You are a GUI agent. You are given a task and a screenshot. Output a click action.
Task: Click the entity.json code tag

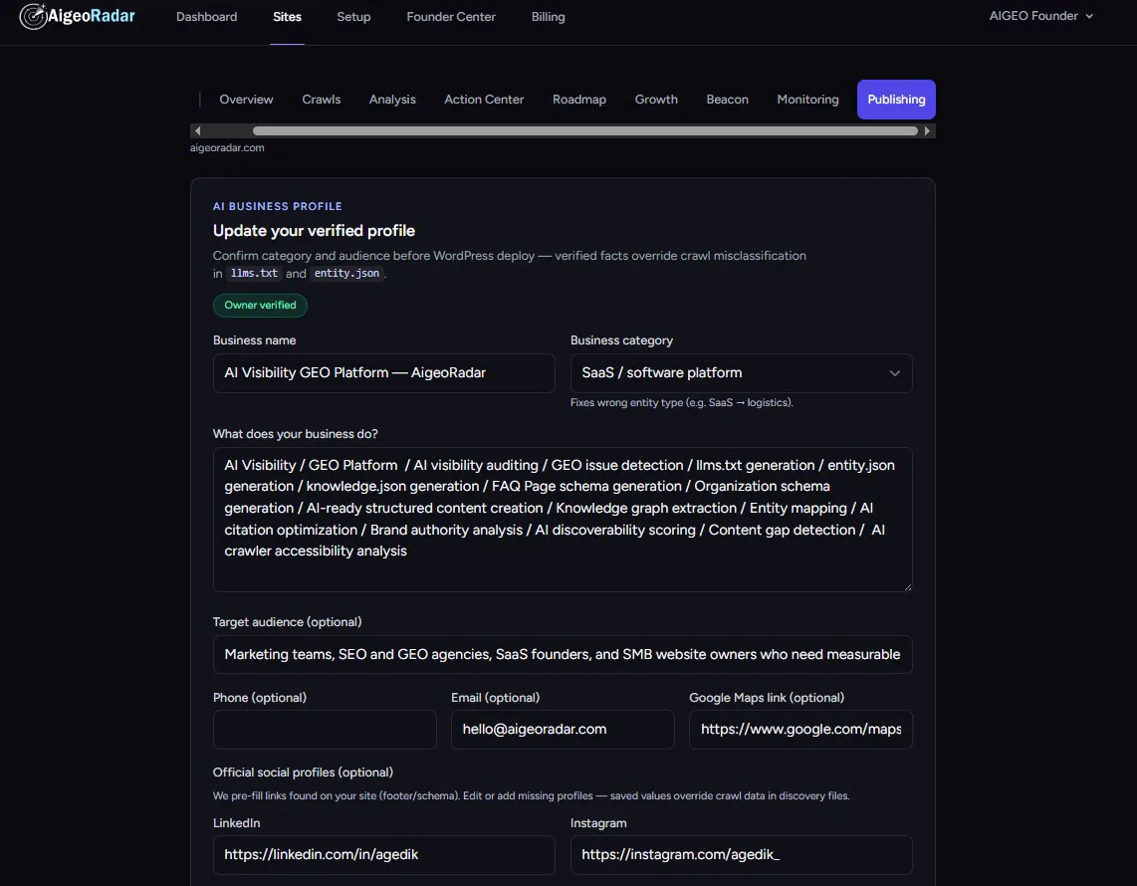(345, 274)
